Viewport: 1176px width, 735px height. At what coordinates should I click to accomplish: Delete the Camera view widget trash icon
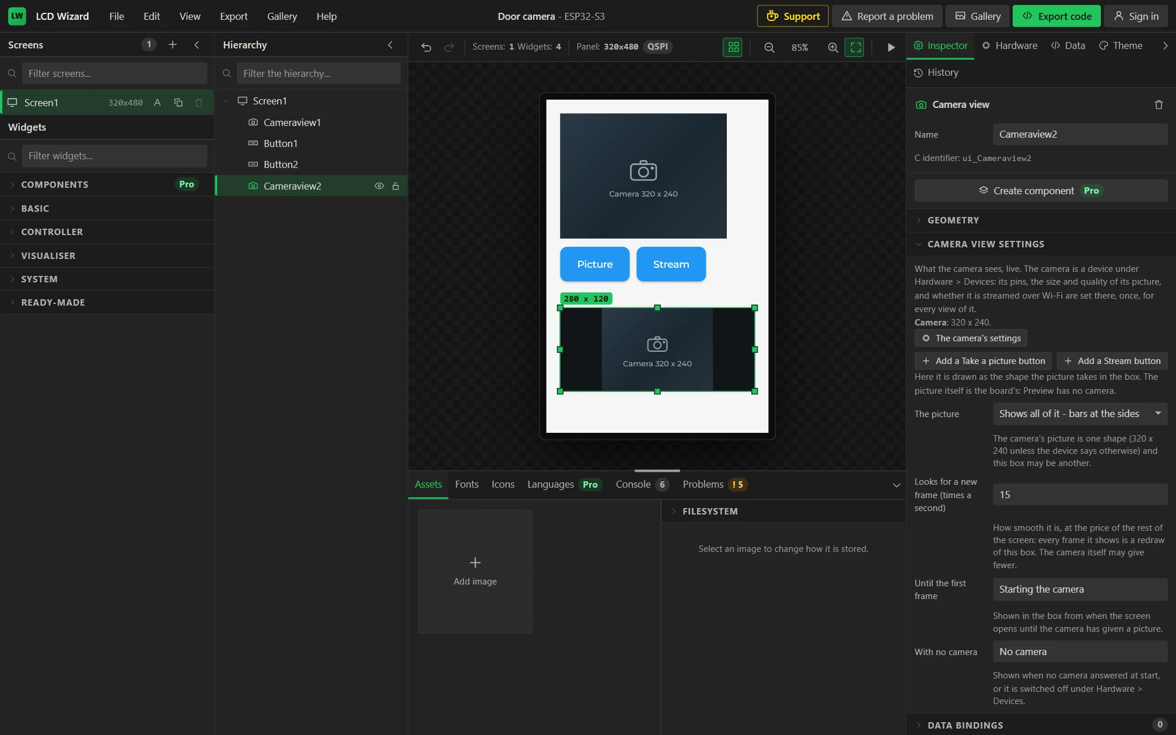(x=1158, y=104)
